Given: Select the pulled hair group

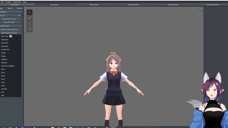Looking at the screenshot, I should tap(10, 49).
